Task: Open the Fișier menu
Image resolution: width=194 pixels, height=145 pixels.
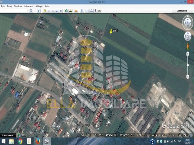Action: [3, 6]
